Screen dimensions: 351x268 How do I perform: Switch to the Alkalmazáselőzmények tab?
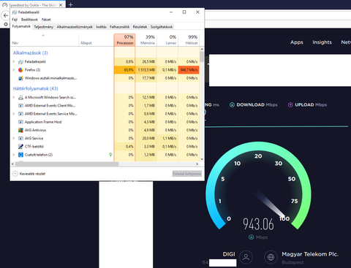pos(75,27)
